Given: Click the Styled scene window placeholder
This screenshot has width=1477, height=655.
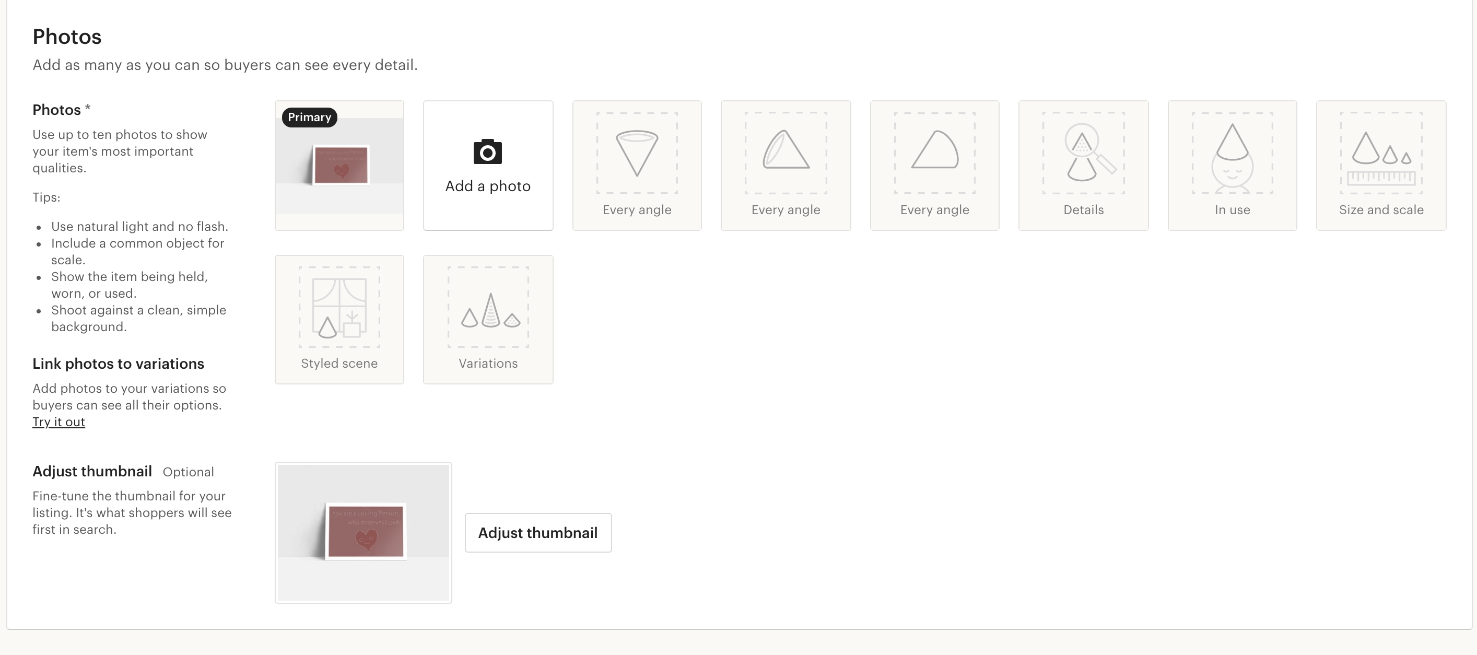Looking at the screenshot, I should 339,320.
